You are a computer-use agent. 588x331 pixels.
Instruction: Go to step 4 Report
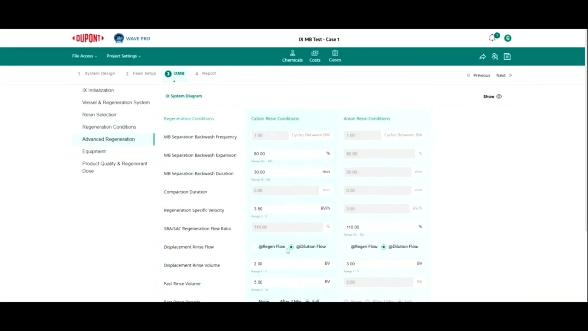205,73
